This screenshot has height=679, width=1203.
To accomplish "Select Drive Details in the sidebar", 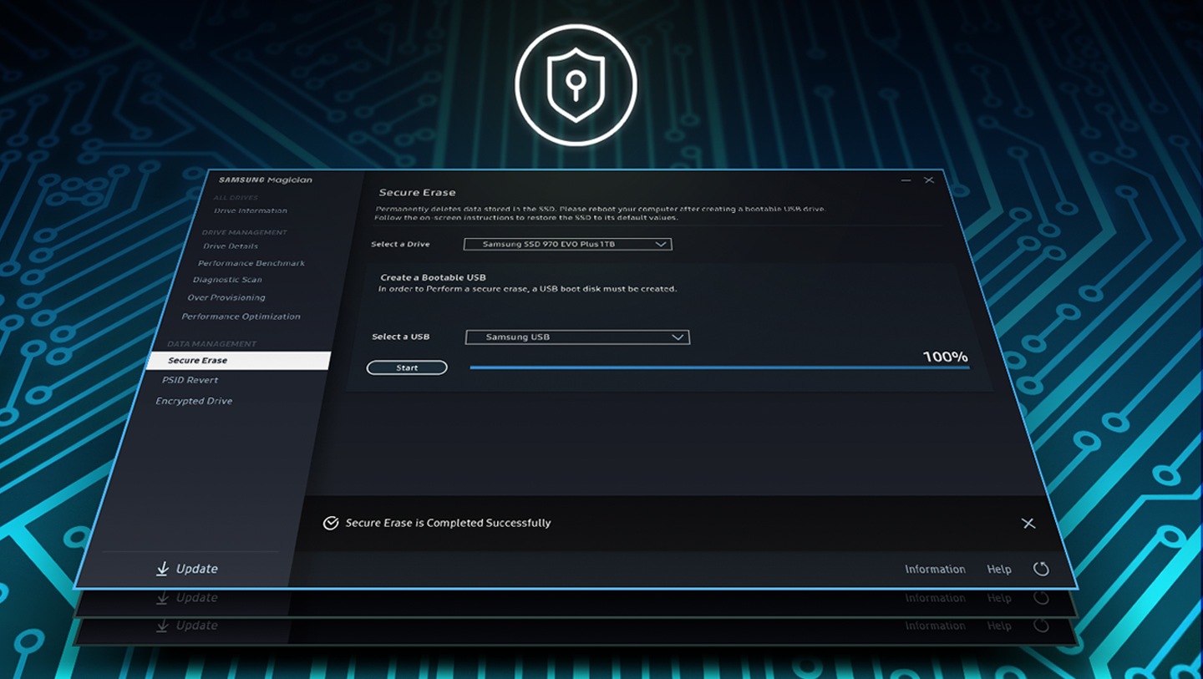I will (231, 246).
